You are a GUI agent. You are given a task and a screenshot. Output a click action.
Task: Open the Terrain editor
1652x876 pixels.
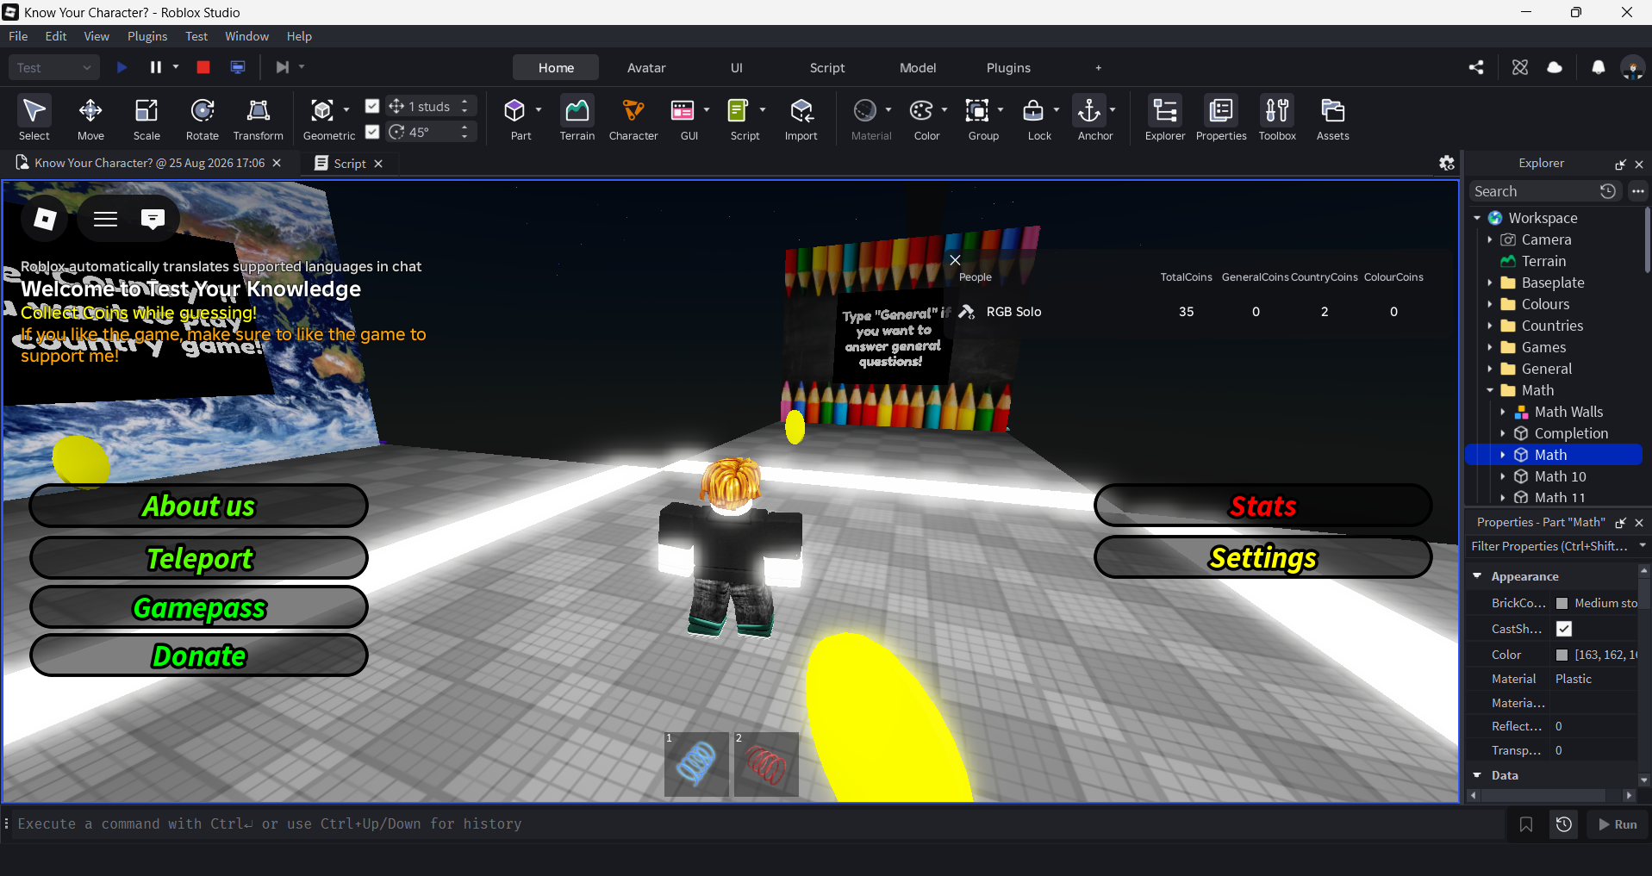click(577, 118)
